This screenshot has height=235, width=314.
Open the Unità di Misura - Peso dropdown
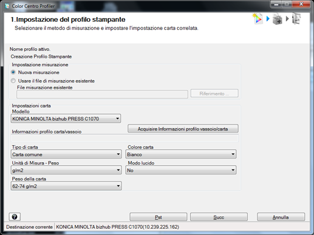pyautogui.click(x=66, y=170)
